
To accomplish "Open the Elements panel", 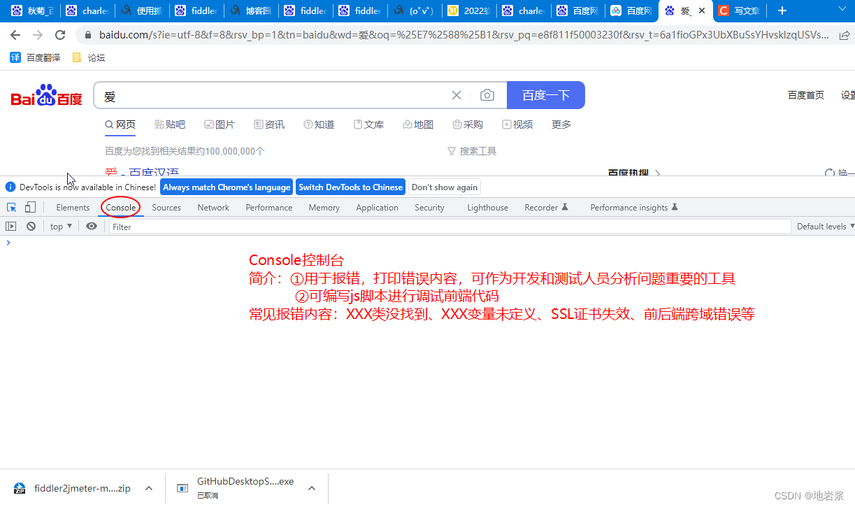I will coord(73,207).
